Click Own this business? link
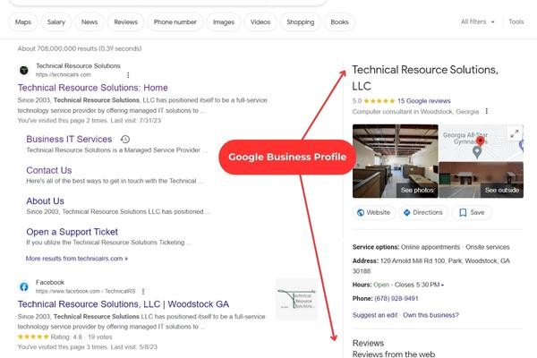Image resolution: width=537 pixels, height=358 pixels. (430, 315)
